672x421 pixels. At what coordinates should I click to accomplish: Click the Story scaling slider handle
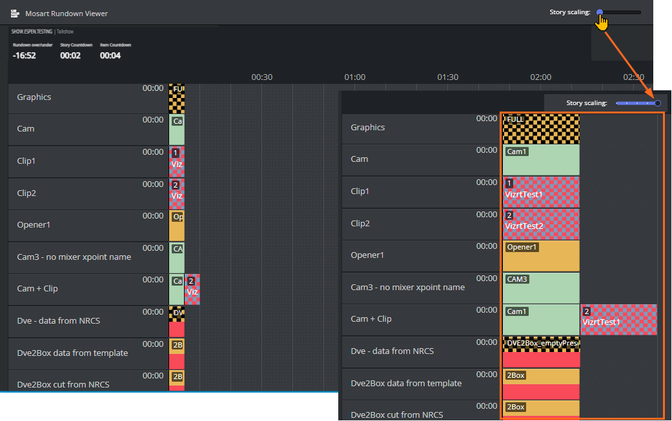(600, 12)
